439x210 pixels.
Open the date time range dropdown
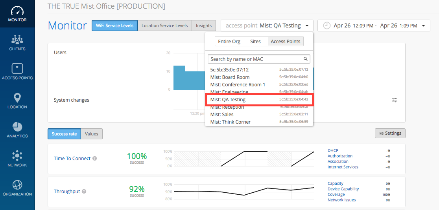click(x=374, y=26)
